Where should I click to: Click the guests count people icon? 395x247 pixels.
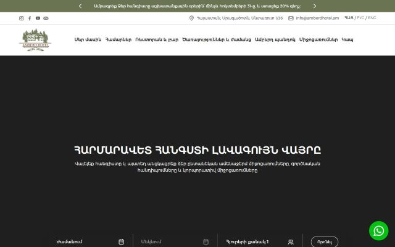coord(291,242)
